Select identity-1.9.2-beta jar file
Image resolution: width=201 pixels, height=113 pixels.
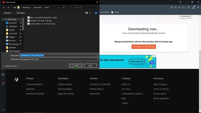[x=40, y=21]
